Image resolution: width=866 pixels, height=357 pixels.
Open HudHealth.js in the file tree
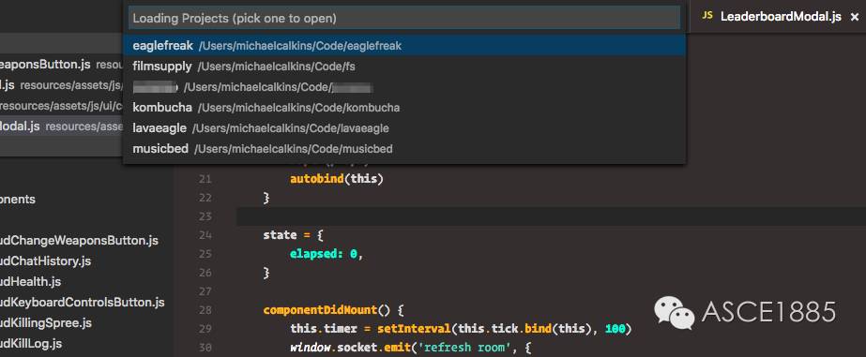click(x=30, y=281)
